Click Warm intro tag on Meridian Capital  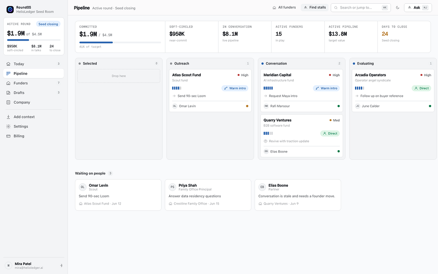pyautogui.click(x=326, y=88)
